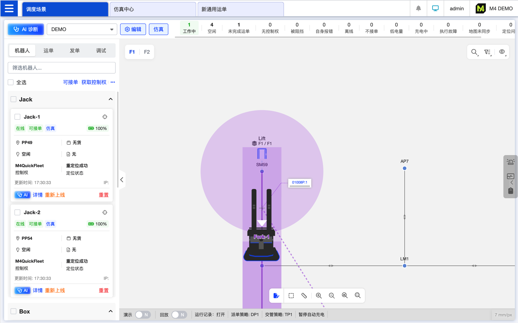
Task: Check the Jack-2 robot checkbox
Action: [17, 212]
